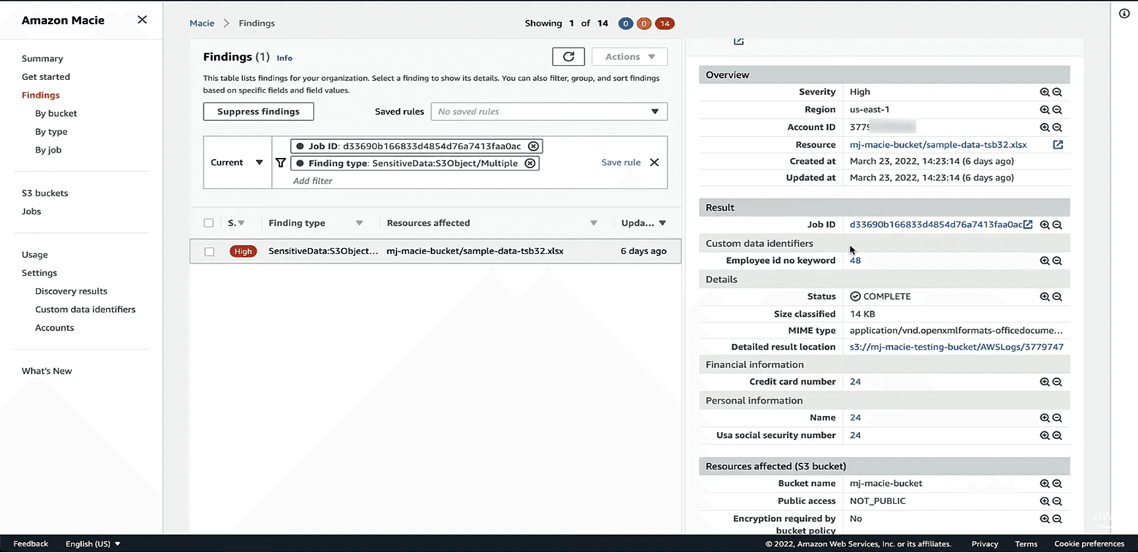Open the Usage page
The height and width of the screenshot is (553, 1138).
pos(34,255)
